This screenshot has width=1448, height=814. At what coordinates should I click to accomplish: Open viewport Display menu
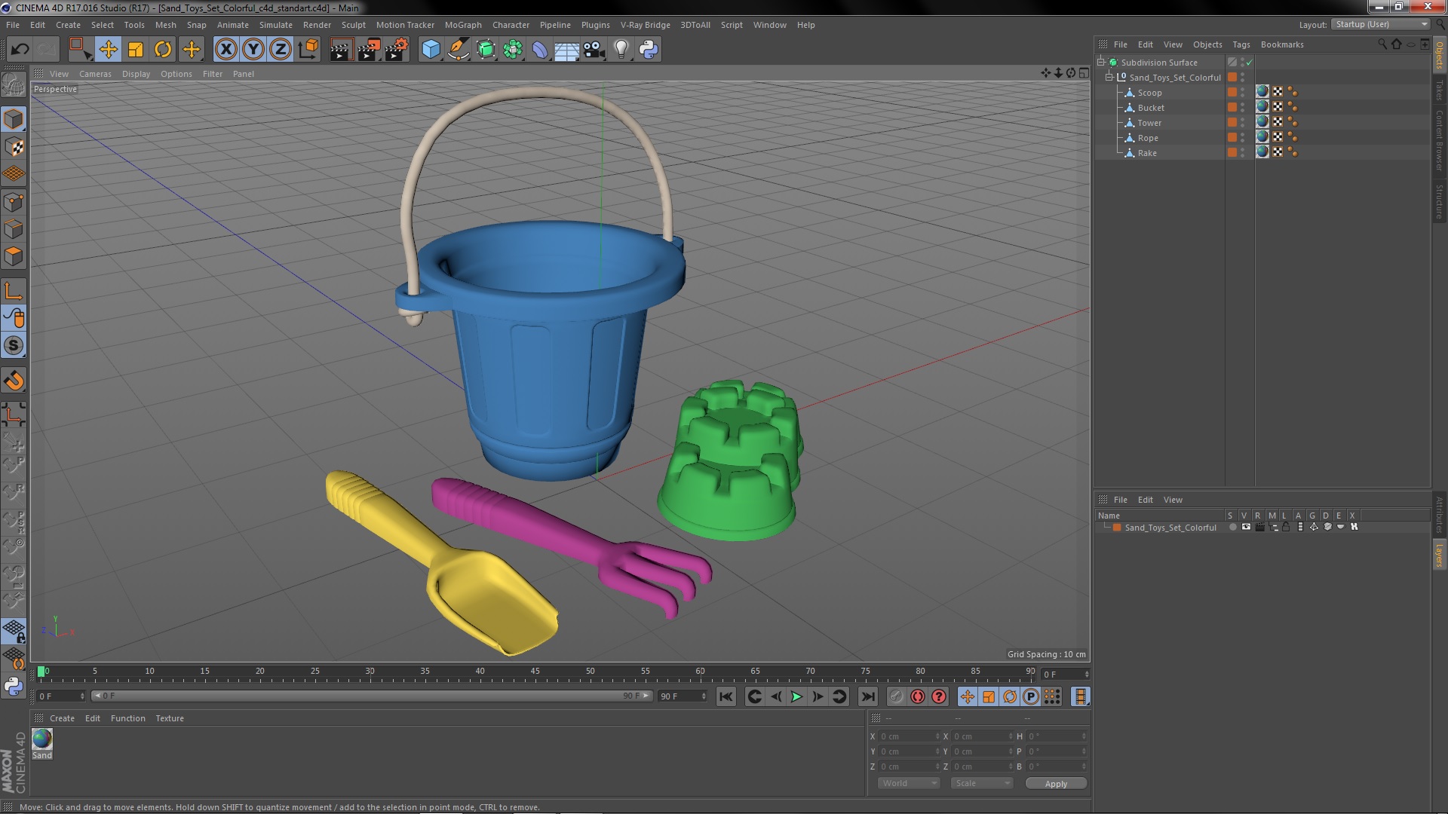136,74
